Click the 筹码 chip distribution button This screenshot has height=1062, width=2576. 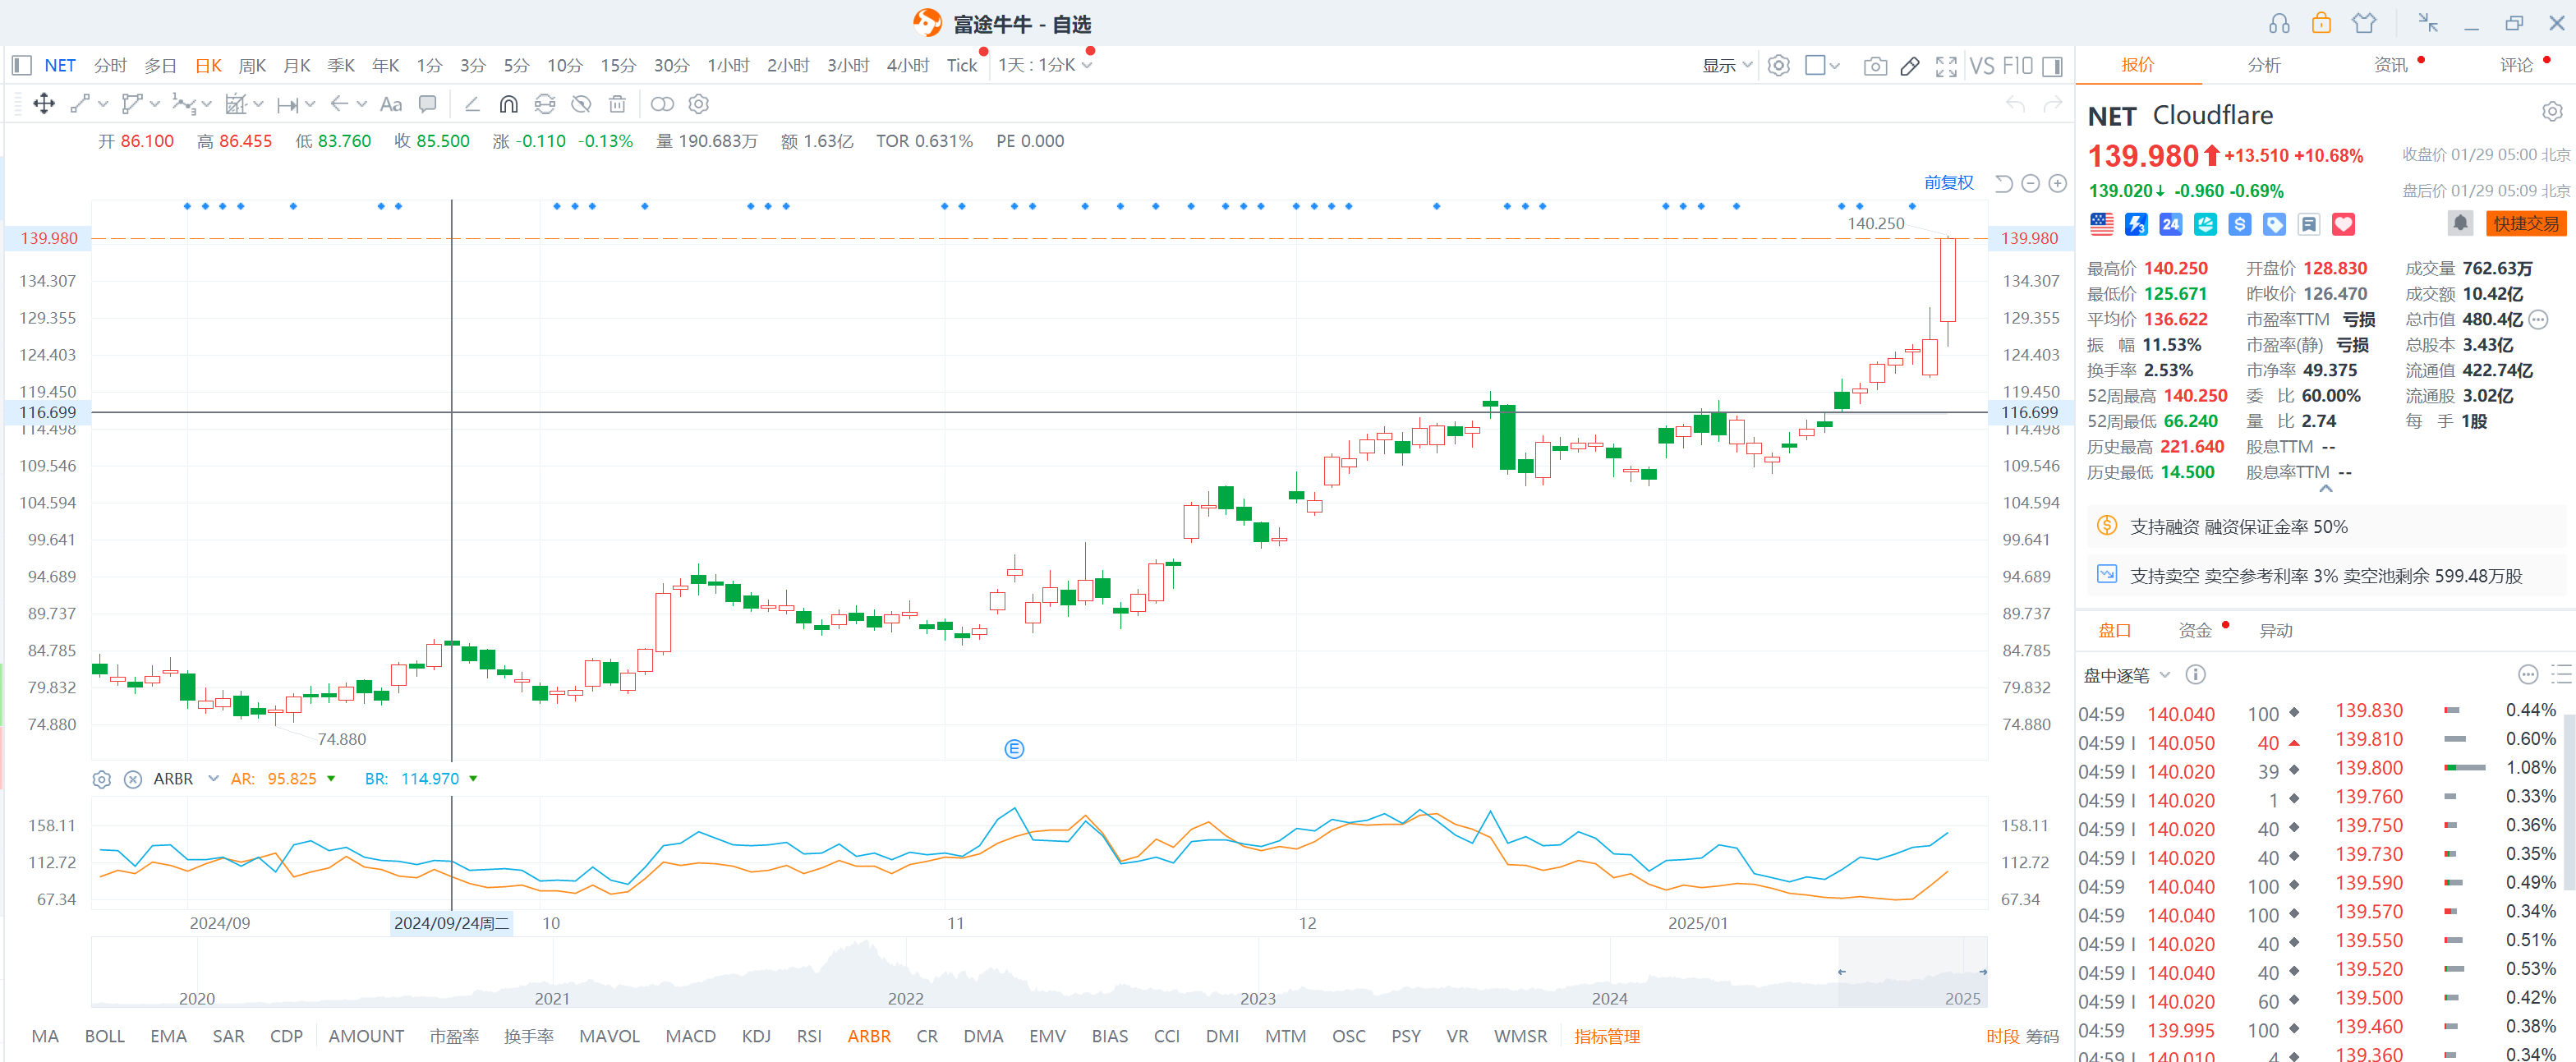[2041, 1037]
